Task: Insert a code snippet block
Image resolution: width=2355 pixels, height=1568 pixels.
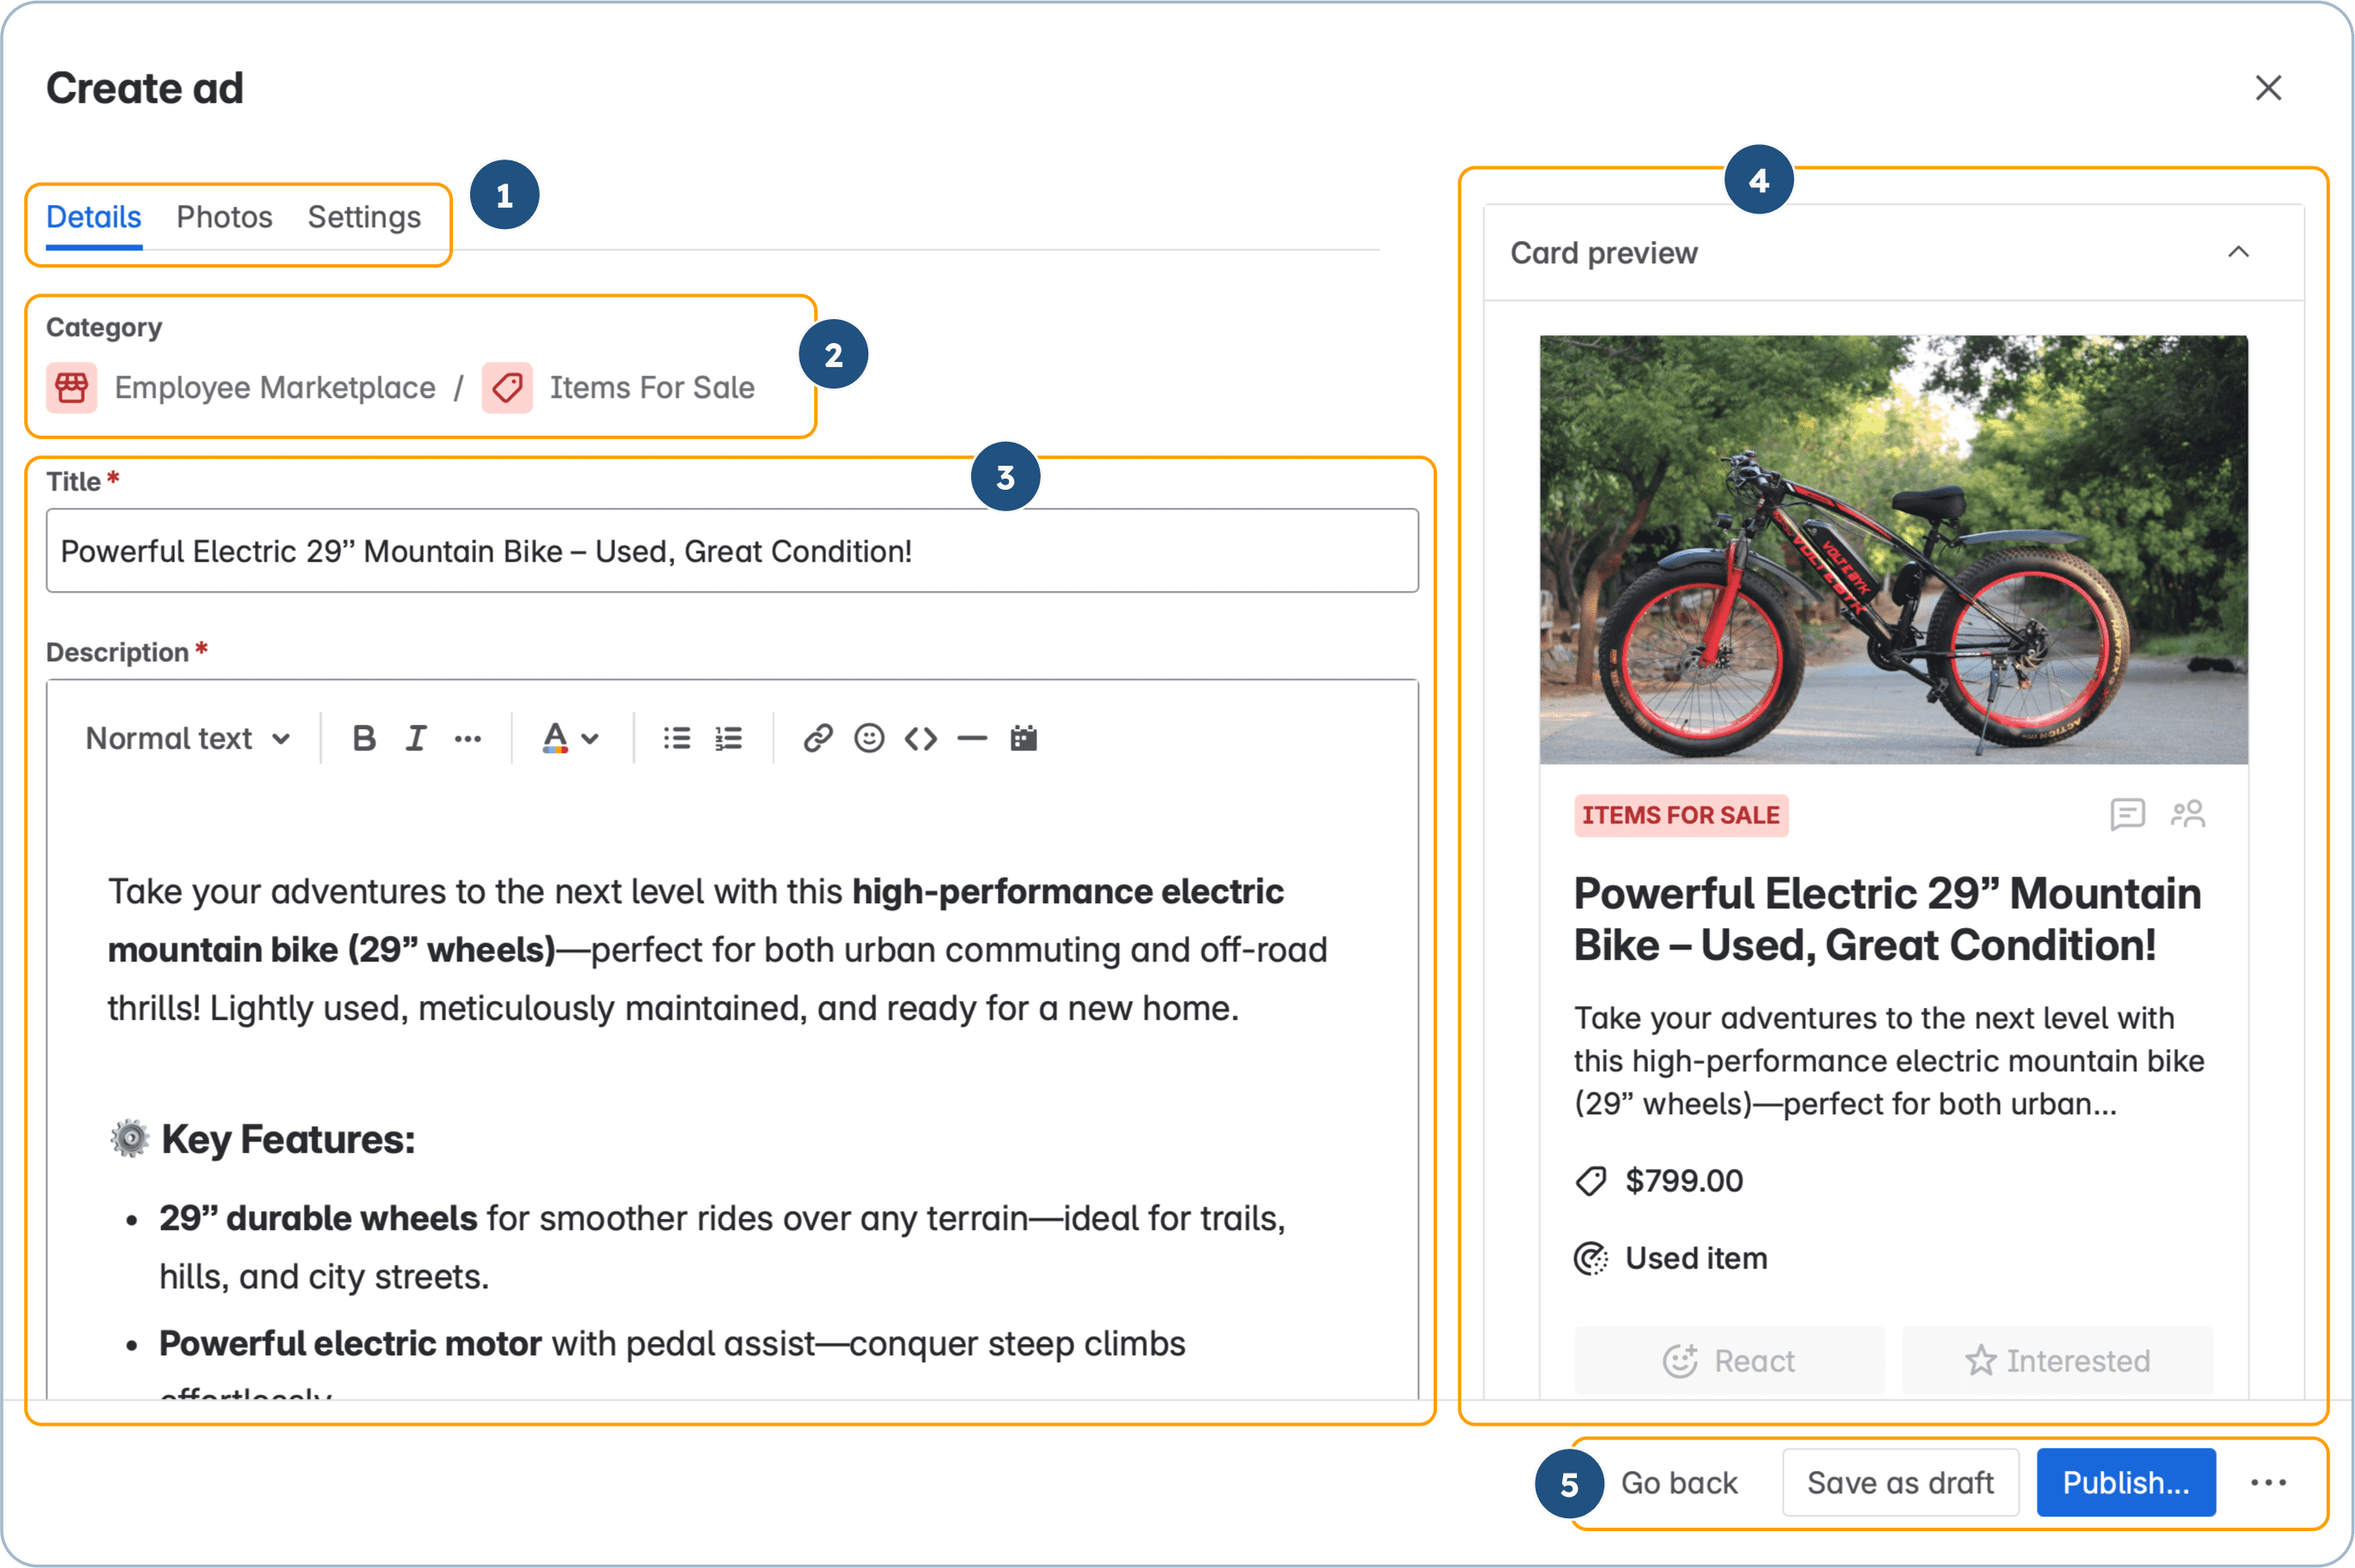Action: click(921, 738)
